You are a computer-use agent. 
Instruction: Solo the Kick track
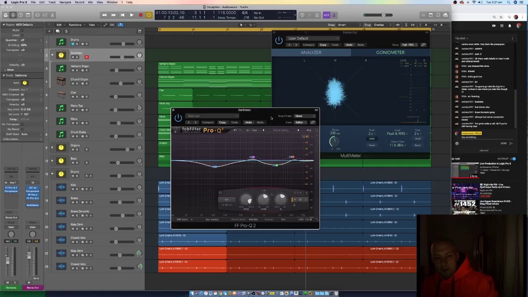click(77, 189)
